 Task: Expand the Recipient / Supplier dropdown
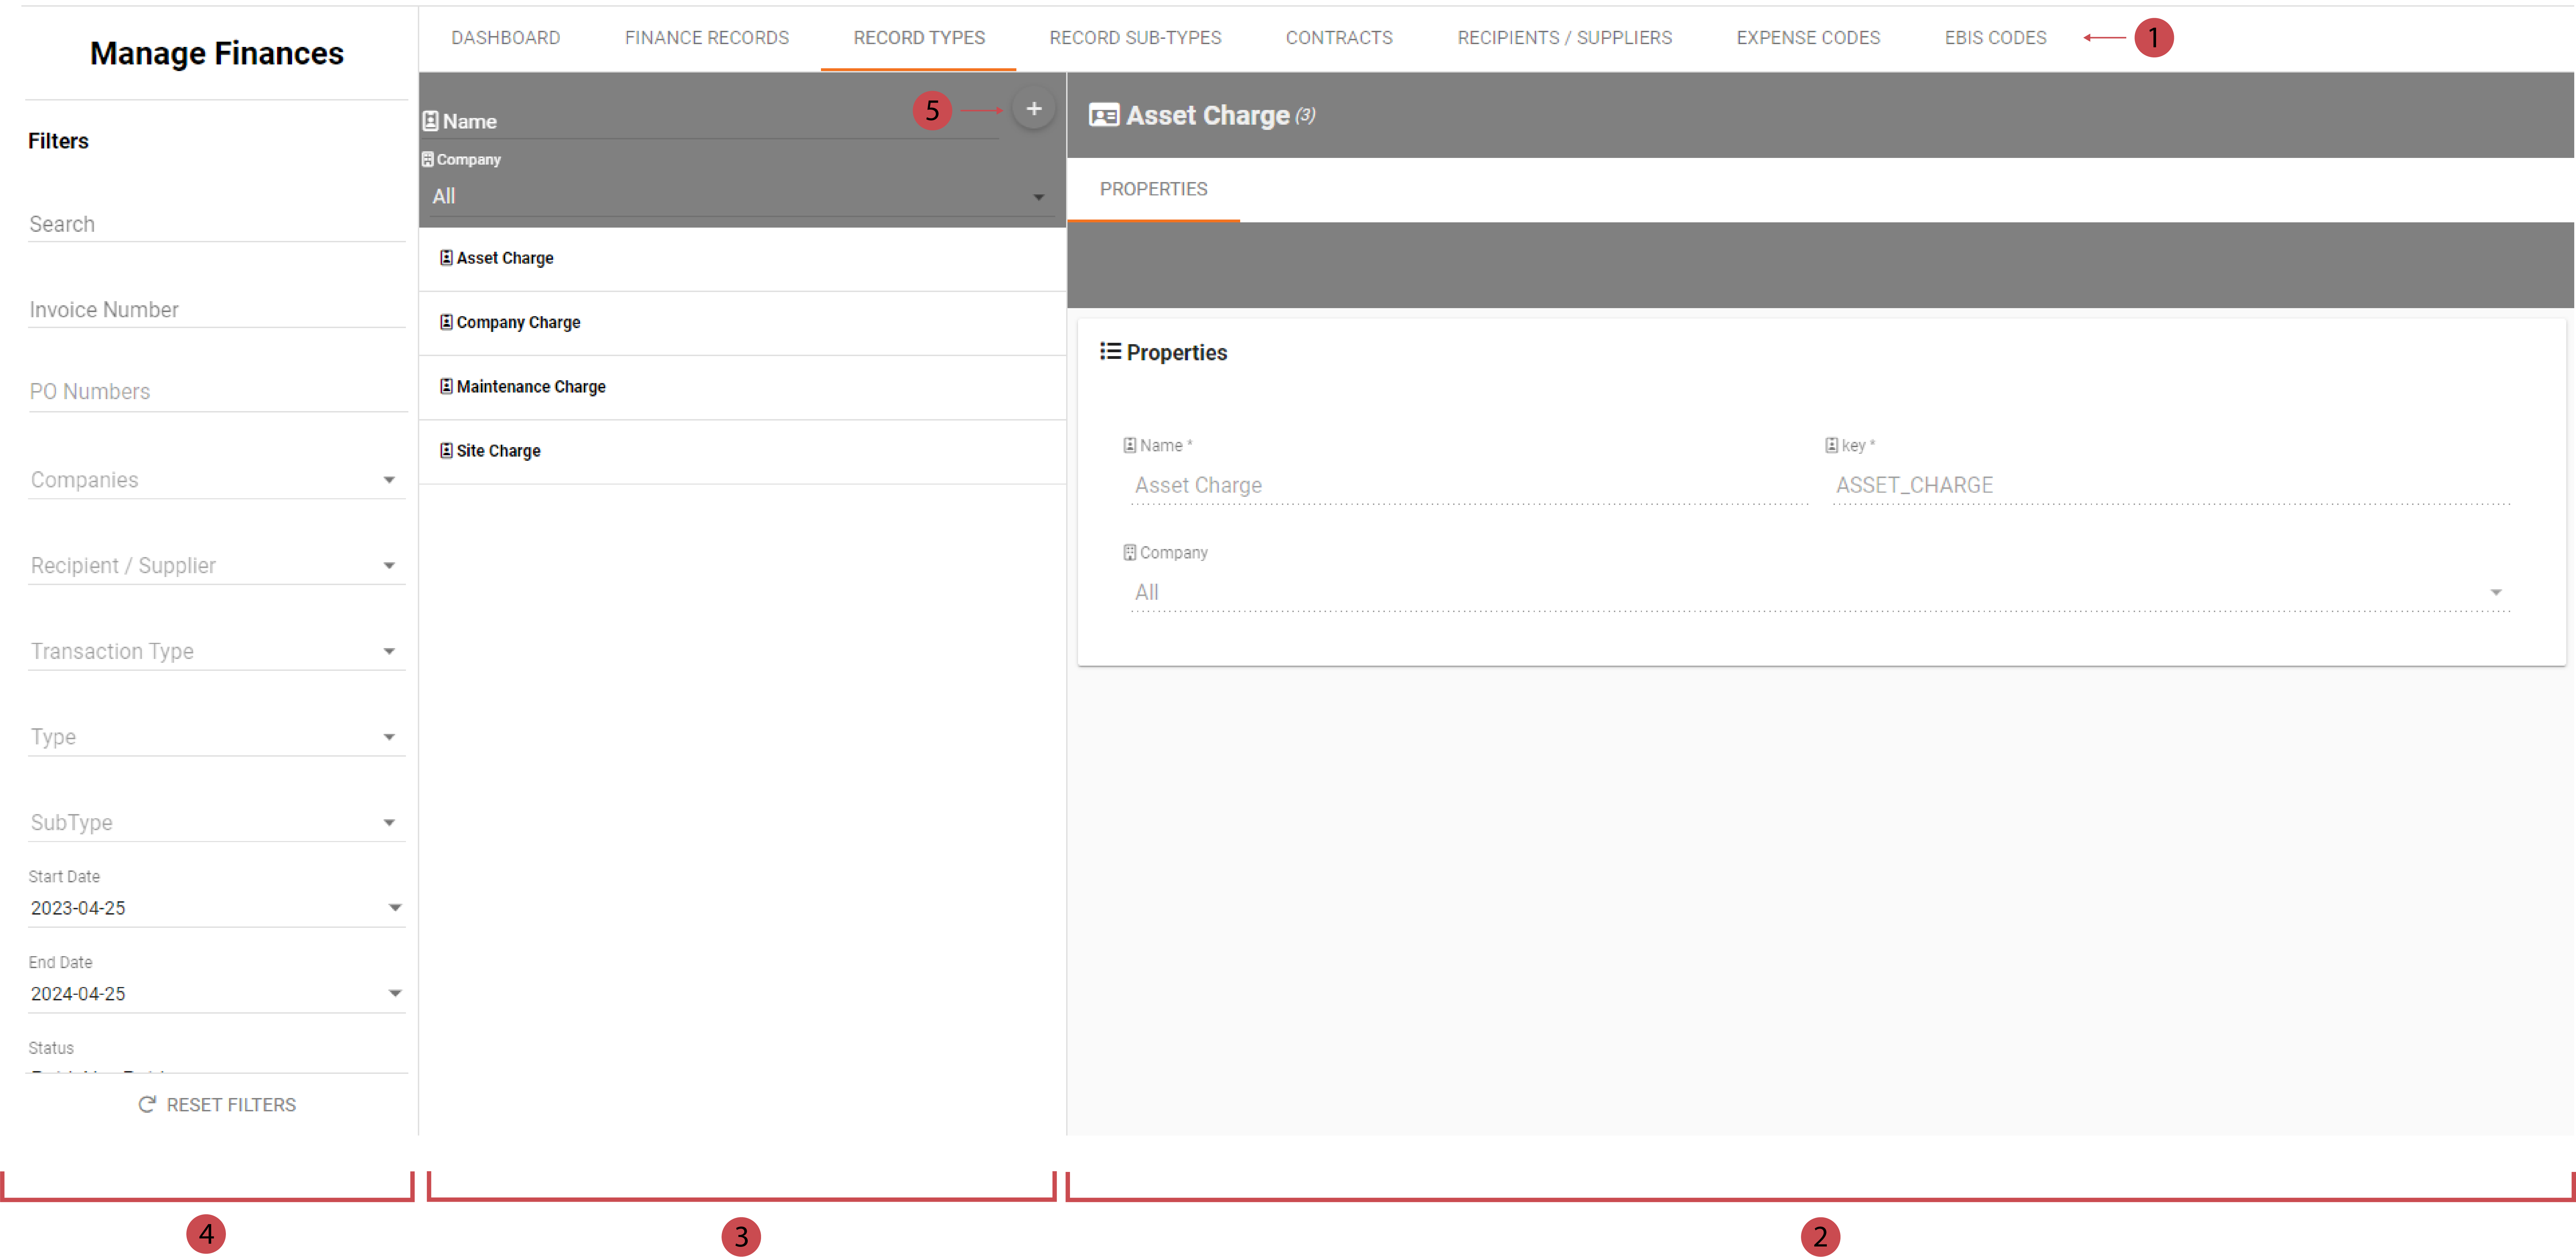(389, 566)
